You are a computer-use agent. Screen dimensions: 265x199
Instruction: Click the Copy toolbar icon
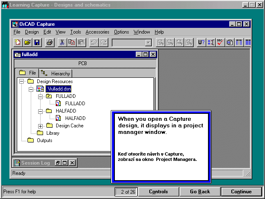pyautogui.click(x=72, y=42)
